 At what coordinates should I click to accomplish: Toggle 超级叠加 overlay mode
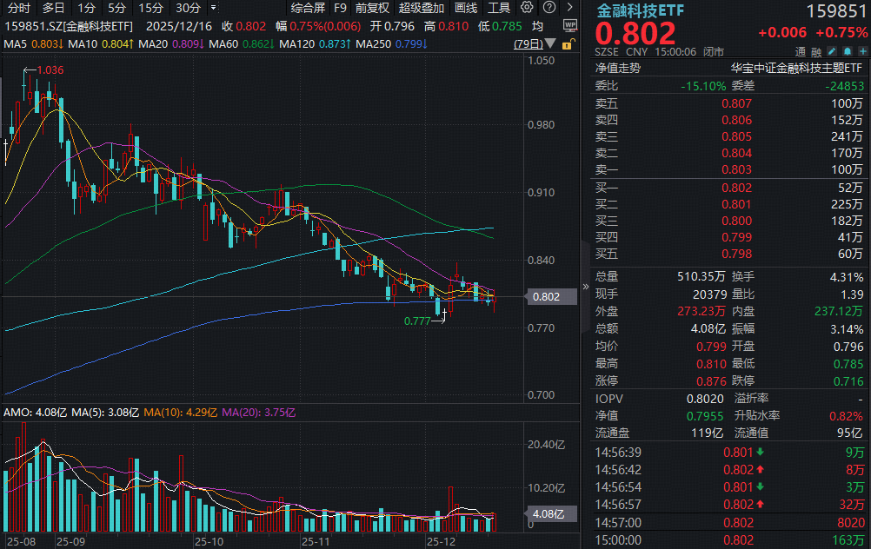click(x=422, y=8)
